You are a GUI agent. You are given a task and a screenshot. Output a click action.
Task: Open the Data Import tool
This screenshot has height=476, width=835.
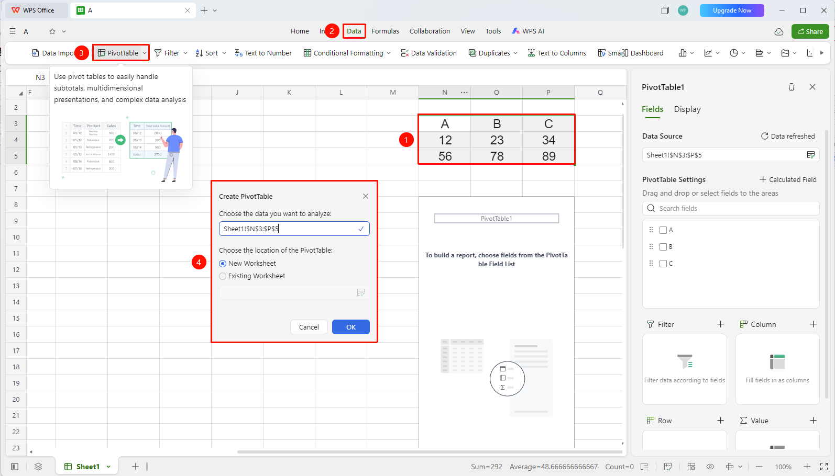pyautogui.click(x=53, y=53)
